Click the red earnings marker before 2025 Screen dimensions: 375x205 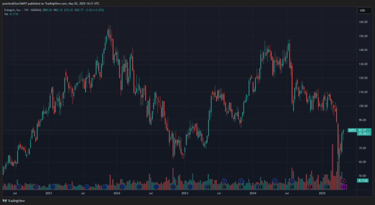point(310,187)
